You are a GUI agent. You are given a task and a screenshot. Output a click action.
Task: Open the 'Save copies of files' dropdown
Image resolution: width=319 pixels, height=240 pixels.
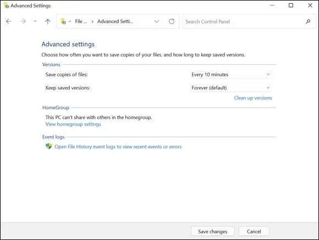click(230, 75)
